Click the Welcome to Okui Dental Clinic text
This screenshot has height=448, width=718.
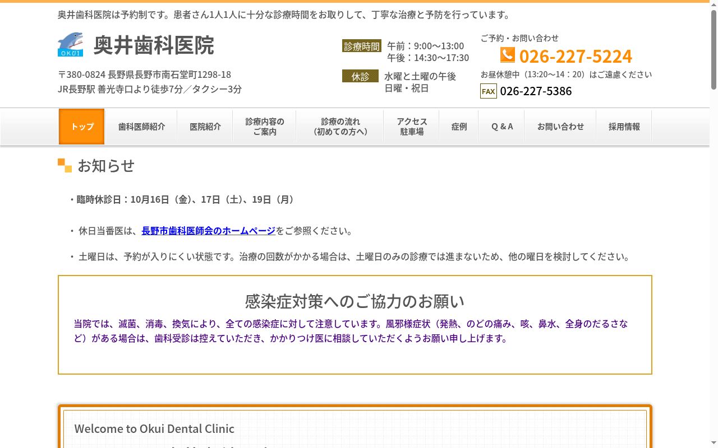point(154,428)
